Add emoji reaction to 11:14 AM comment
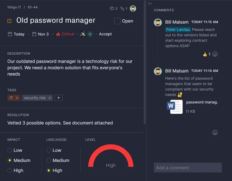Screen dimensions: 232x181 coord(215,132)
